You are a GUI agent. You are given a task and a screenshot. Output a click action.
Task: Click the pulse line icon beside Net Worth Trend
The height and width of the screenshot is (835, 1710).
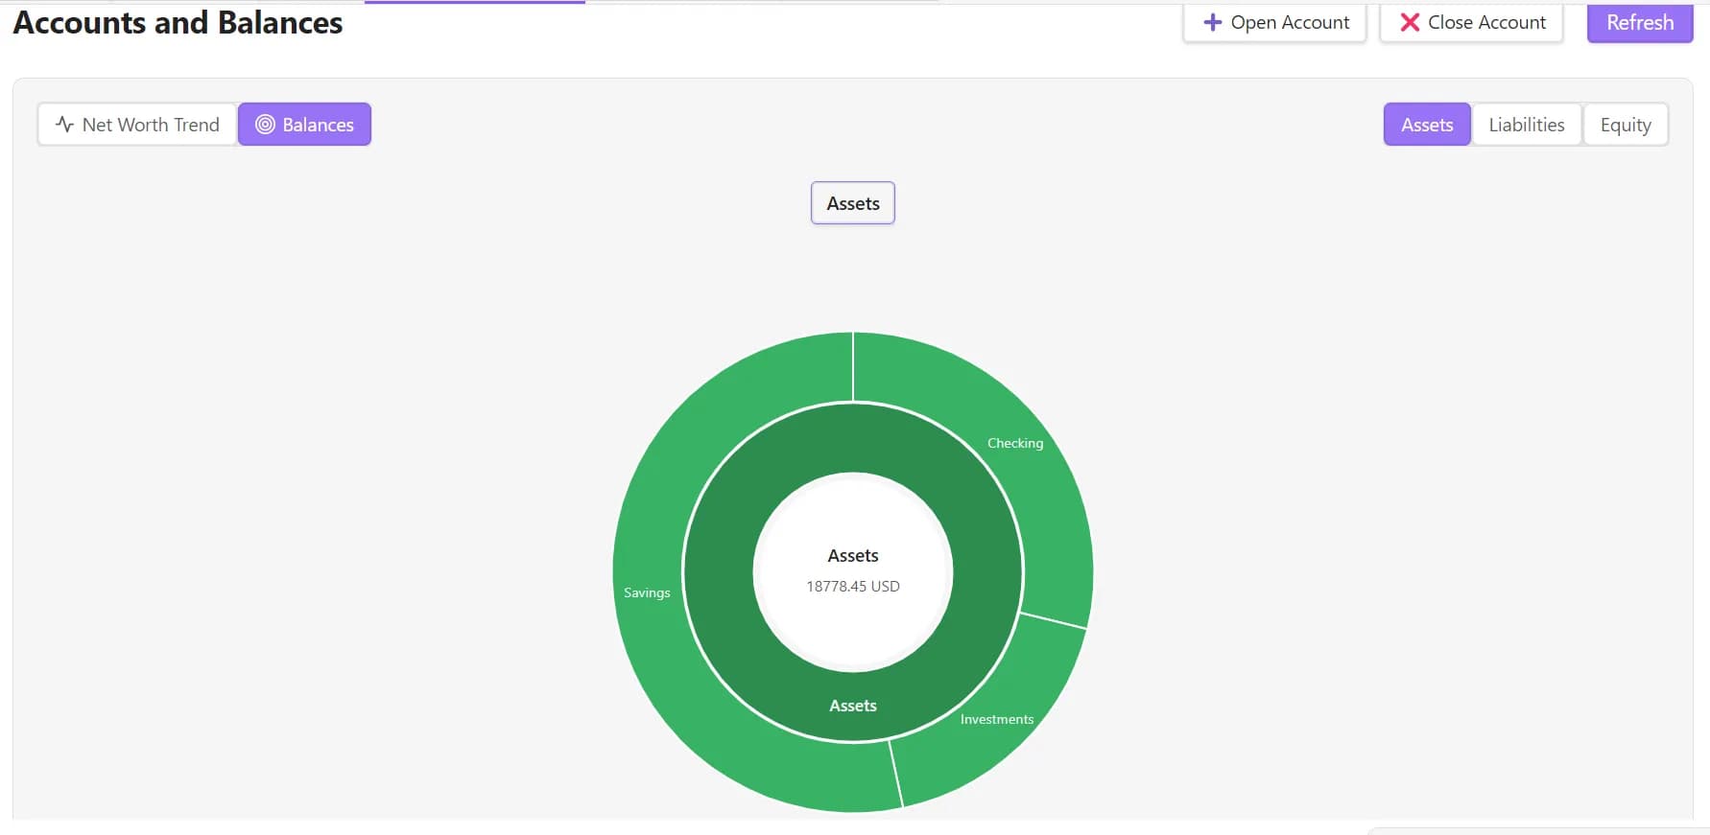64,125
